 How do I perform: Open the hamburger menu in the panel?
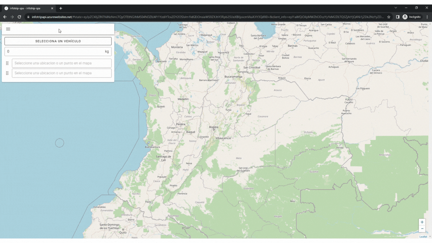click(8, 29)
